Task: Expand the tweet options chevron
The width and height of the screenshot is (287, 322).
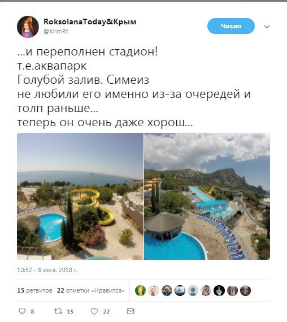Action: [267, 27]
